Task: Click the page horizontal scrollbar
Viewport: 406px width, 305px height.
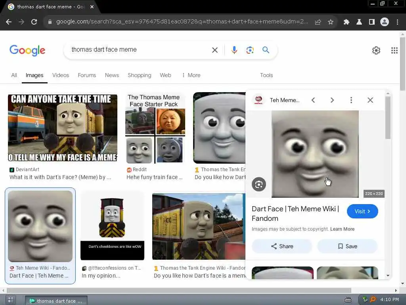Action: pos(179,290)
